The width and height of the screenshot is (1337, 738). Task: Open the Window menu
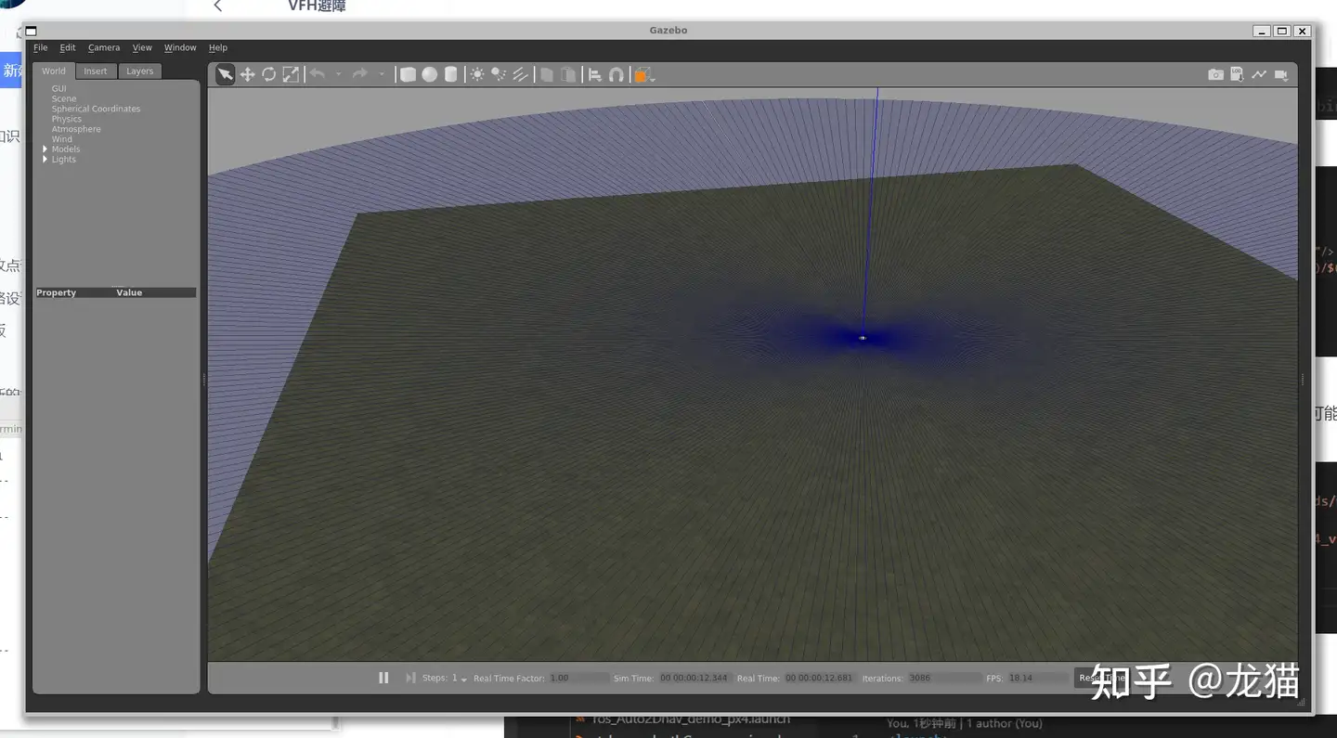point(180,47)
